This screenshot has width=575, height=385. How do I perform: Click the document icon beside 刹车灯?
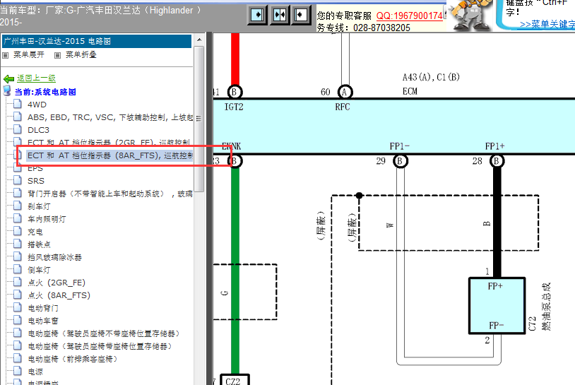click(x=17, y=206)
